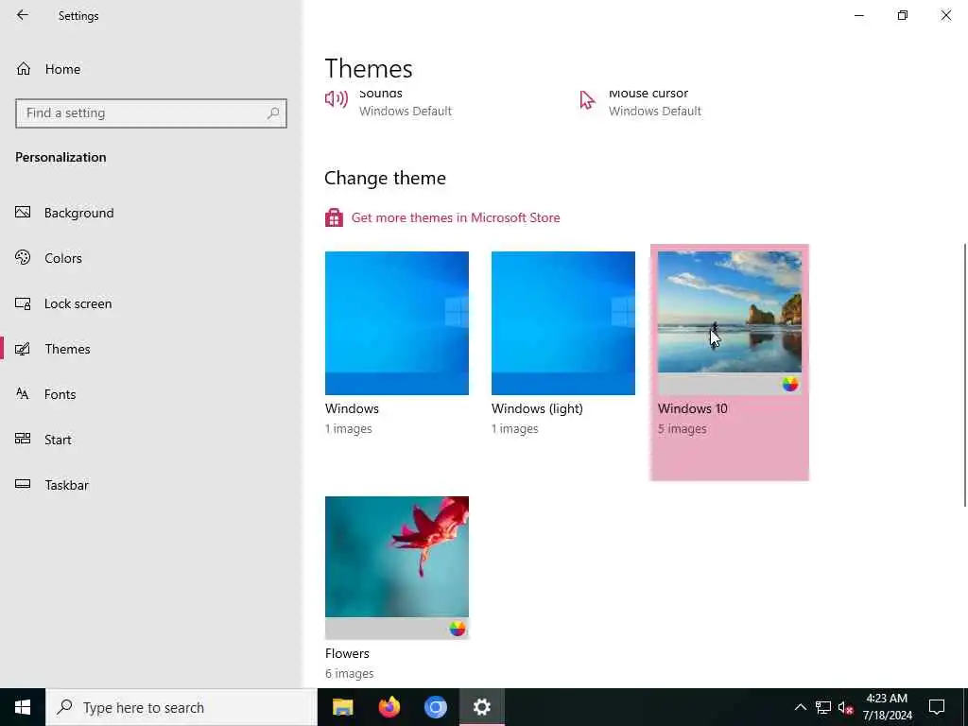Go to Lock screen settings page

[151, 303]
